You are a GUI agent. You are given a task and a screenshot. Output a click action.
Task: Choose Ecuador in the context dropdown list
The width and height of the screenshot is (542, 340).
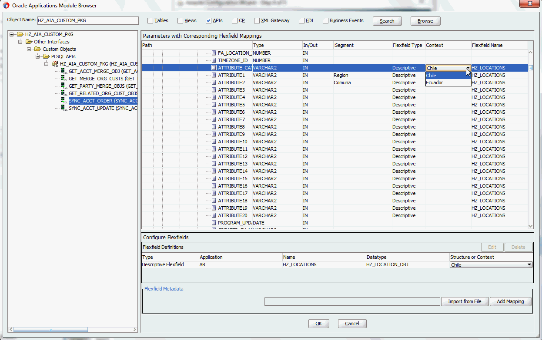point(448,83)
